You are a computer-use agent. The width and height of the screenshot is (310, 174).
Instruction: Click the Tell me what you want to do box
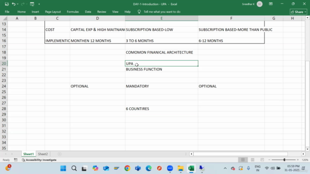point(162,12)
